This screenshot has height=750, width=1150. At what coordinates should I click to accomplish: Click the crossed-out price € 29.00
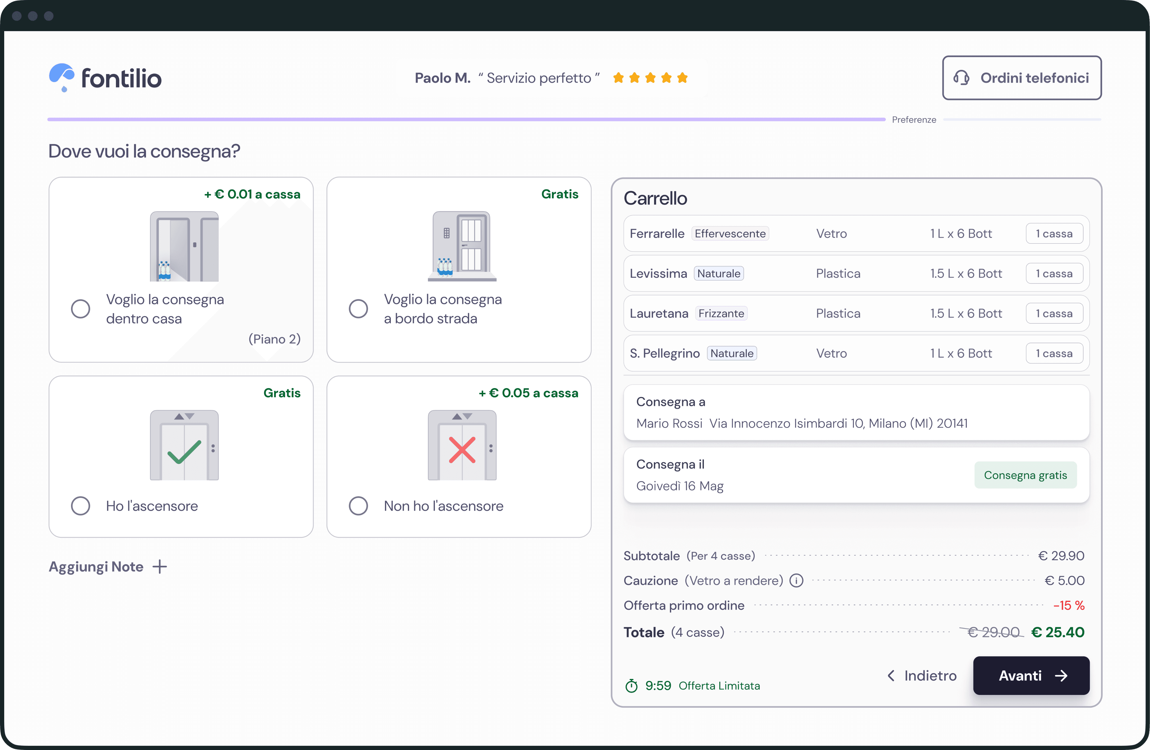(x=992, y=632)
